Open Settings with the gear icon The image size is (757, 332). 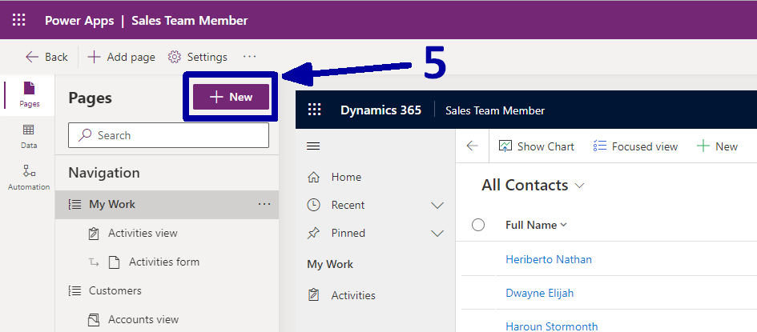(x=197, y=57)
